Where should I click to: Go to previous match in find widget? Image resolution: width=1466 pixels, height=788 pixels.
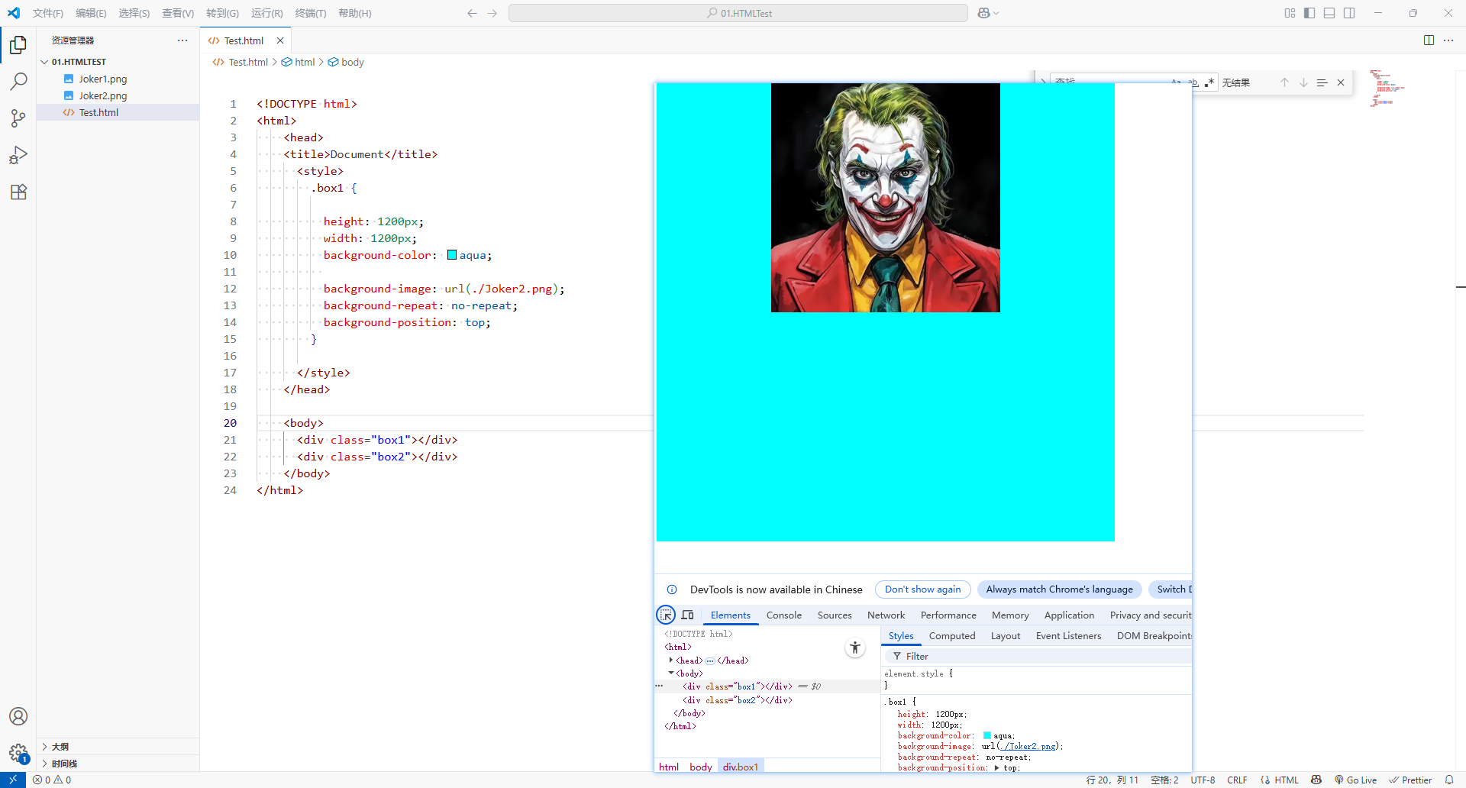pyautogui.click(x=1284, y=82)
